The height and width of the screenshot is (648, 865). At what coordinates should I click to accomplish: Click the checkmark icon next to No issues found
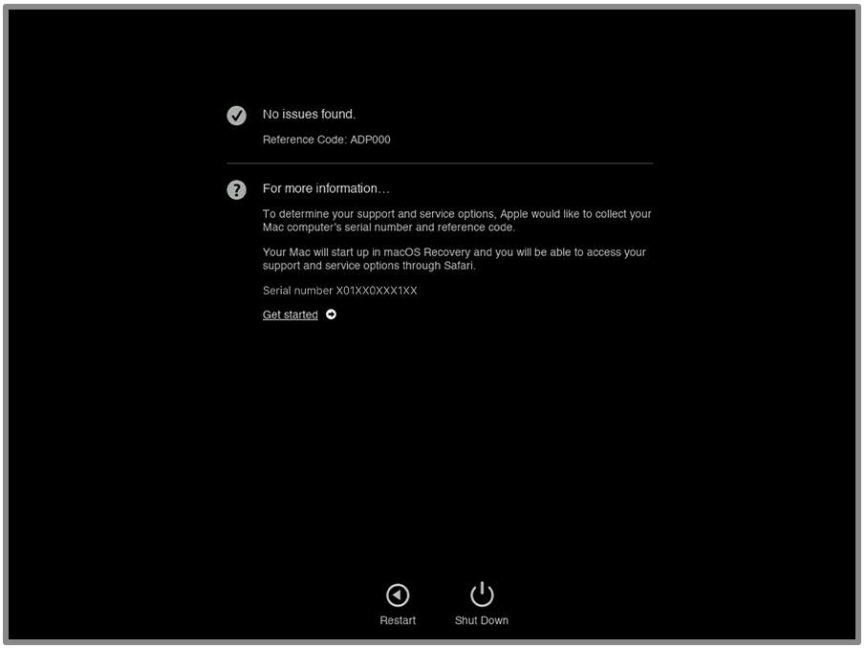[237, 116]
